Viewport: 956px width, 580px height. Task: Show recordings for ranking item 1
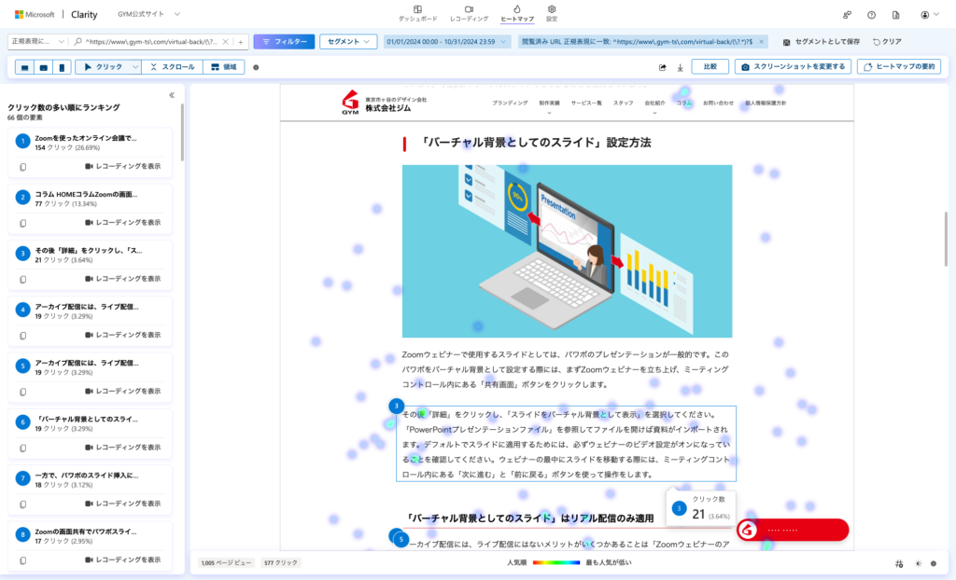(x=122, y=166)
